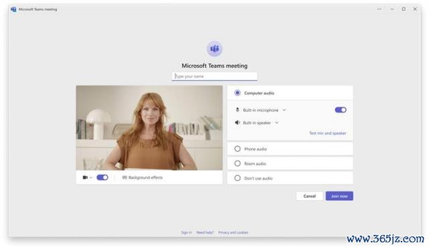Click the Teams logo in title bar
This screenshot has height=249, width=429.
13,9
